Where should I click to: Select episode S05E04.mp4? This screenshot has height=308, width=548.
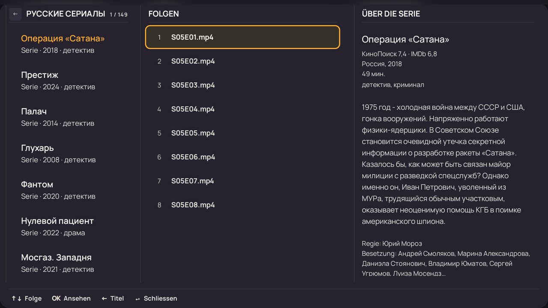[243, 109]
